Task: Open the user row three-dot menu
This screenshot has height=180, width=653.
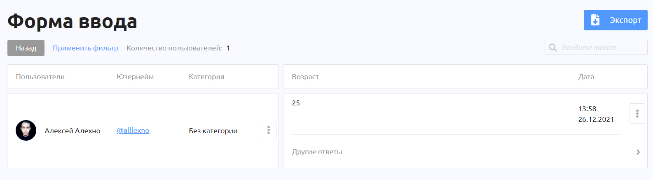Action: (269, 130)
